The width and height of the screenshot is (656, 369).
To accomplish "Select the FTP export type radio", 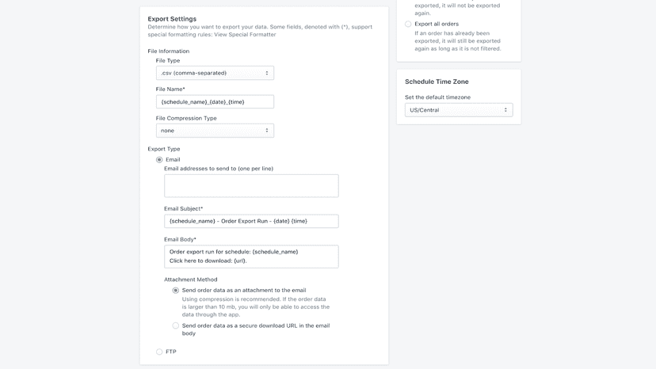I will (x=159, y=352).
